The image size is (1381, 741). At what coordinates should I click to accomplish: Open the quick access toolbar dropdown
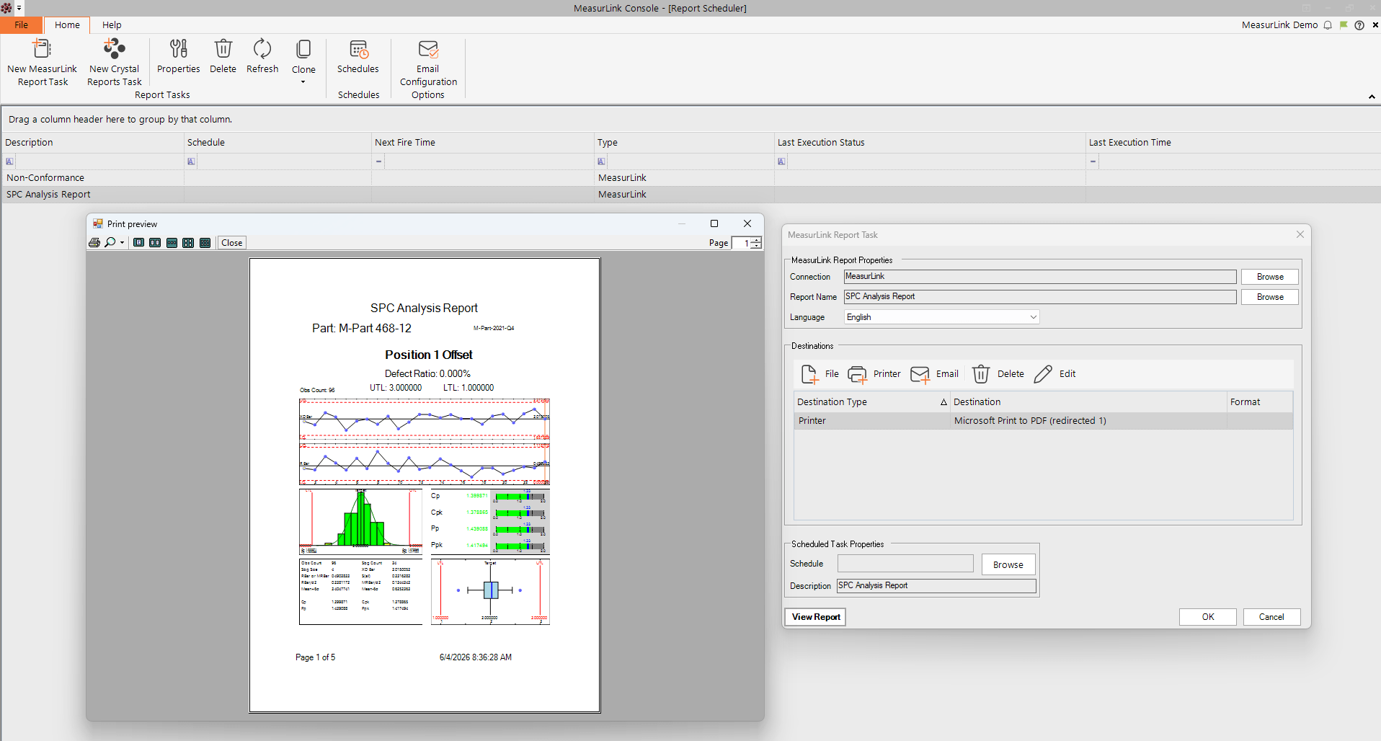[x=19, y=8]
